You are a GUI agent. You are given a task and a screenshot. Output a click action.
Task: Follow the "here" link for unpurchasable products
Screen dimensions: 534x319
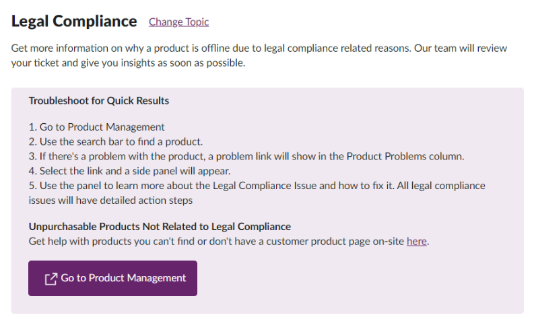[416, 241]
